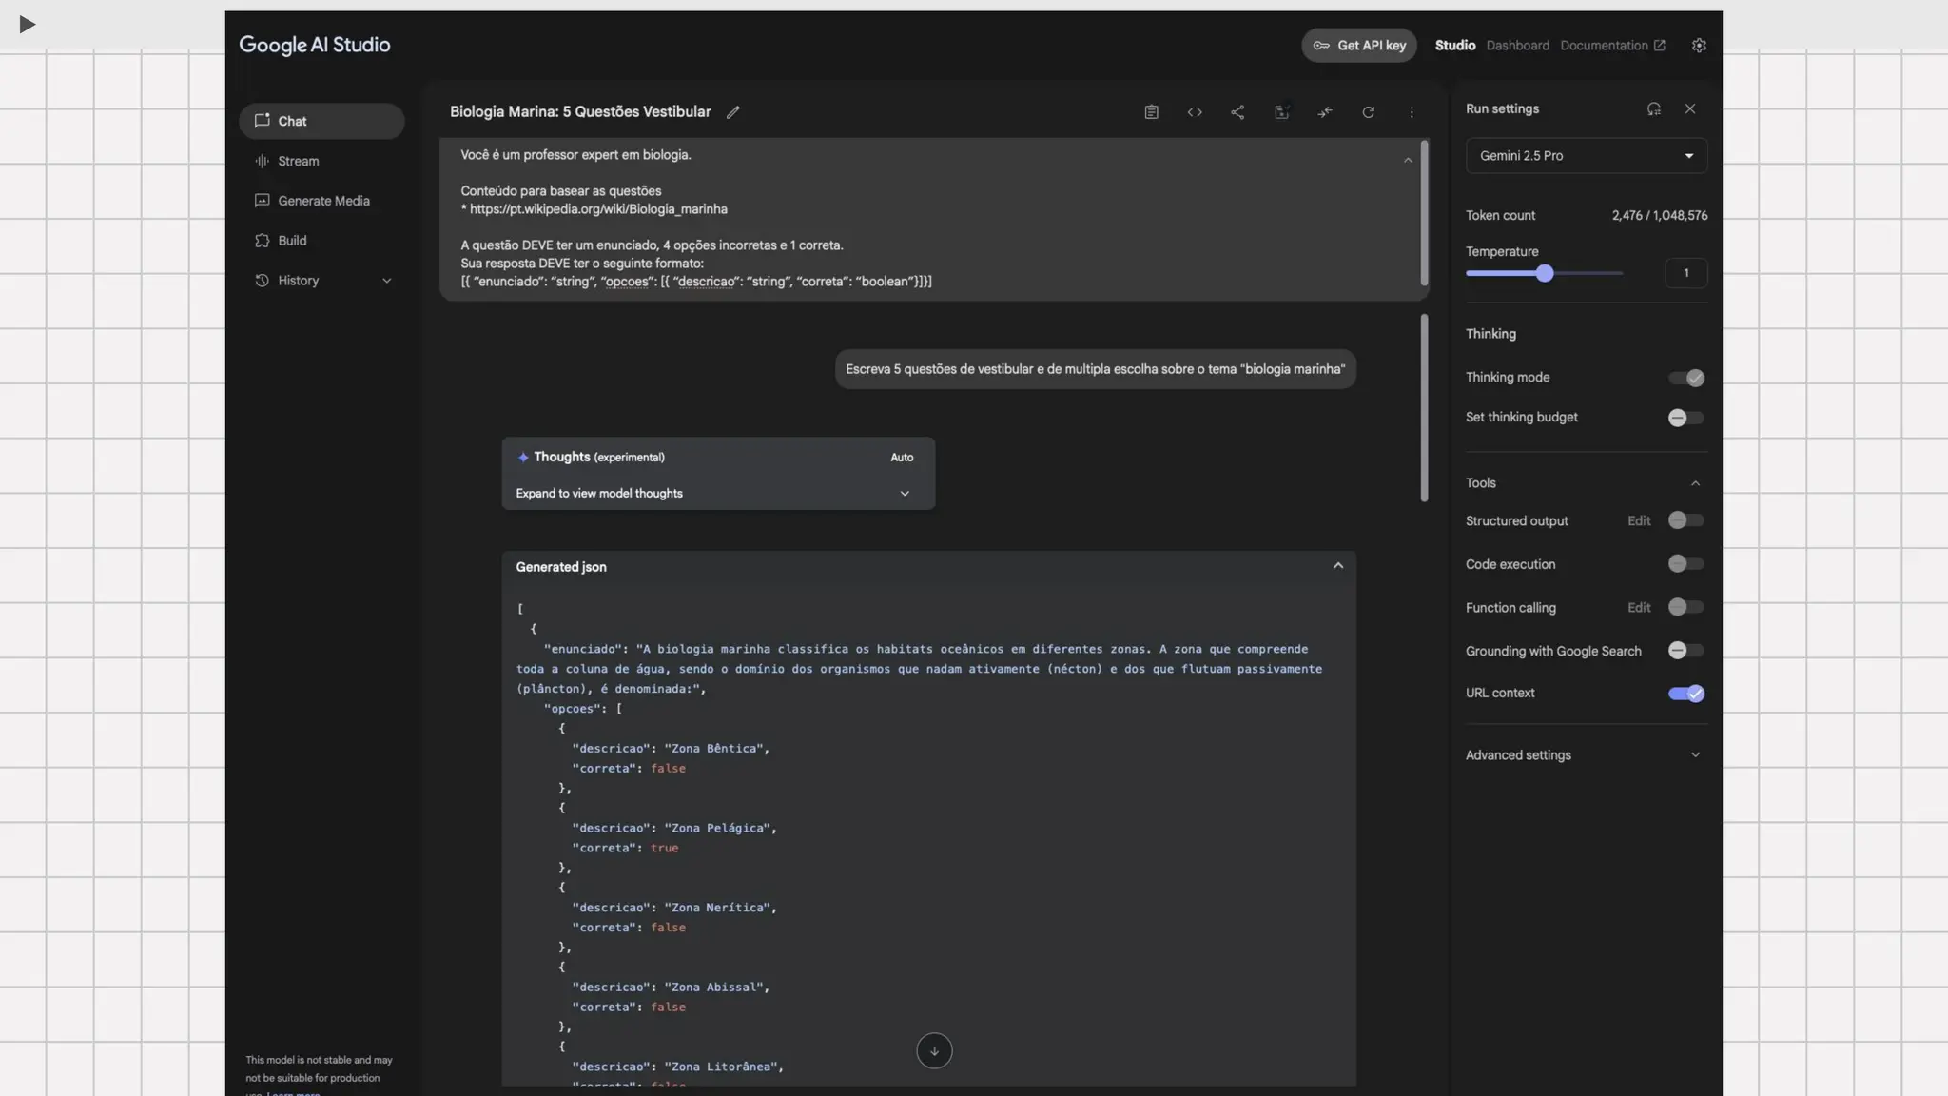
Task: Click the compare mode arrows icon
Action: coord(1325,112)
